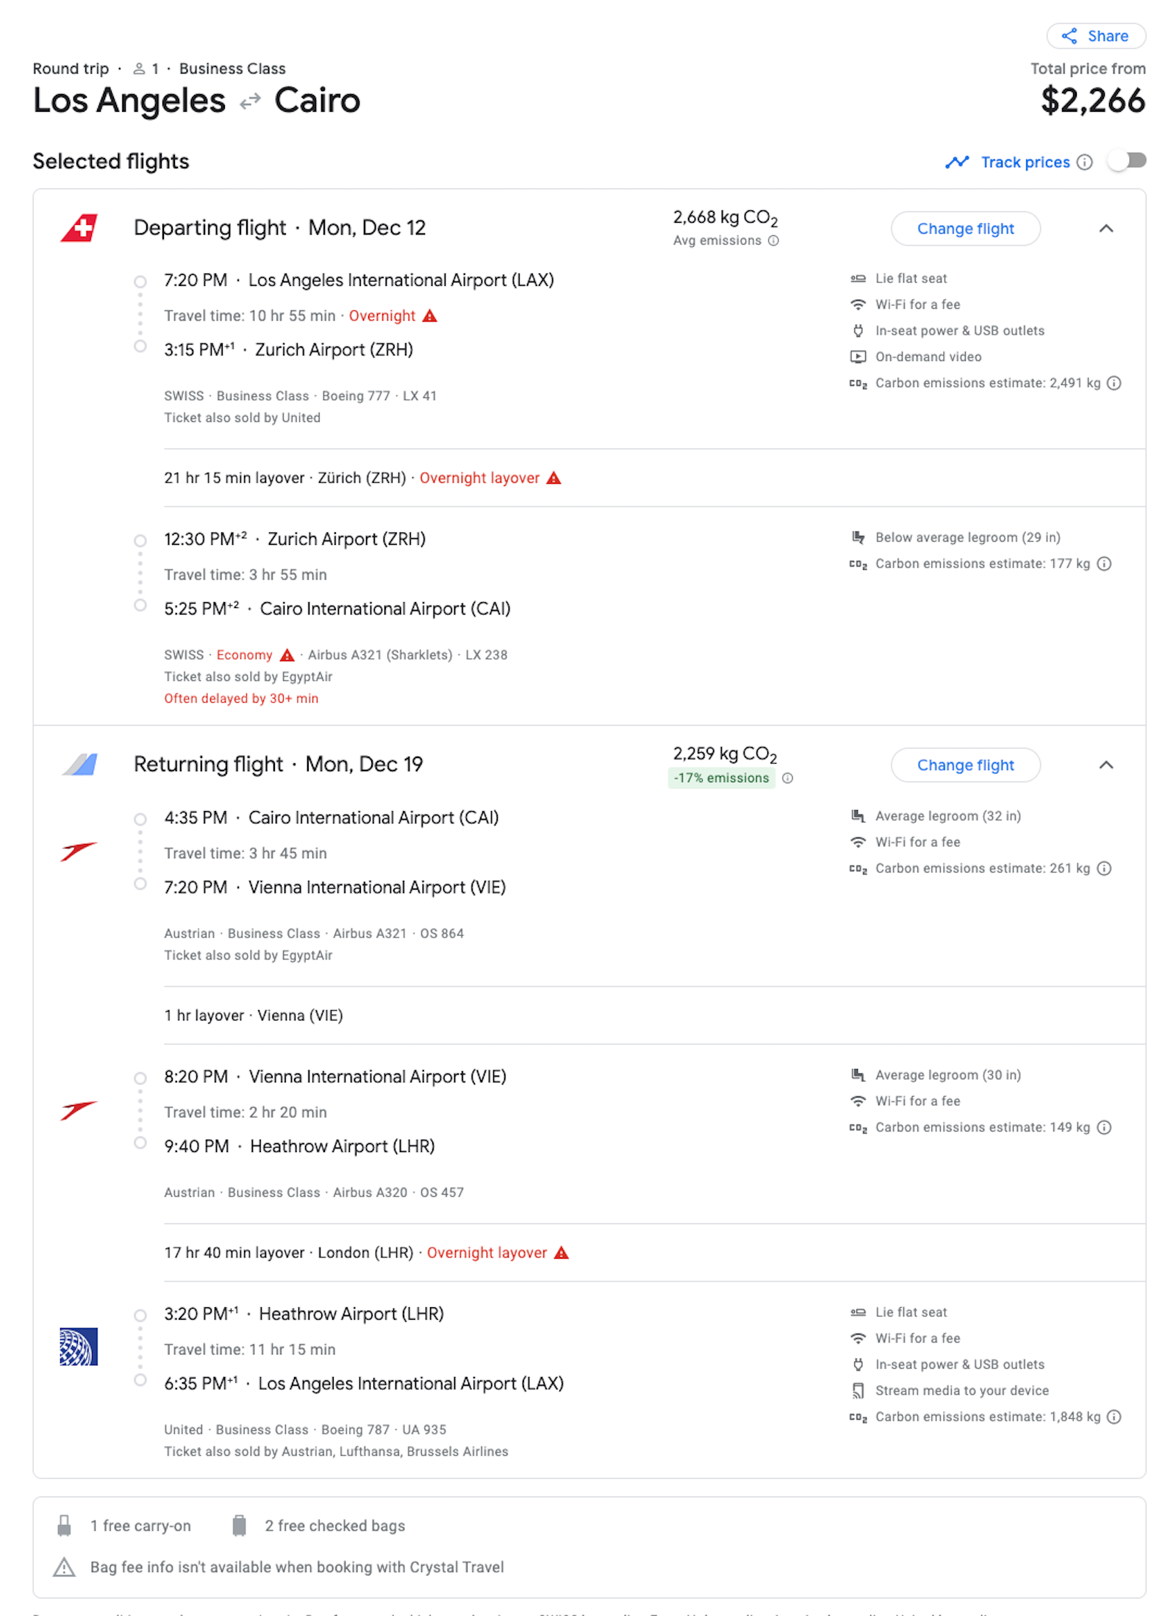The height and width of the screenshot is (1616, 1176).
Task: Click Change flight for departing flight
Action: (x=965, y=229)
